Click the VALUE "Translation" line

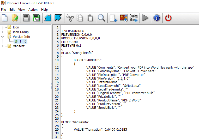[x=100, y=130]
